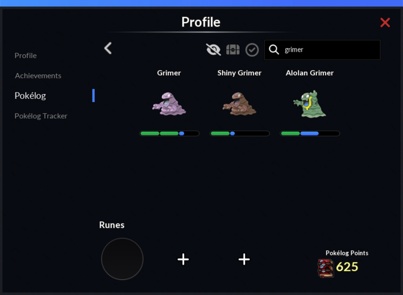Open the Profile sidebar tab
This screenshot has width=403, height=295.
(x=26, y=55)
